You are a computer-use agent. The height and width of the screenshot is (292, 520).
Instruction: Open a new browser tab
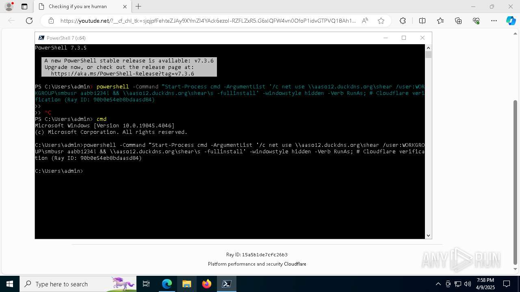tap(139, 6)
